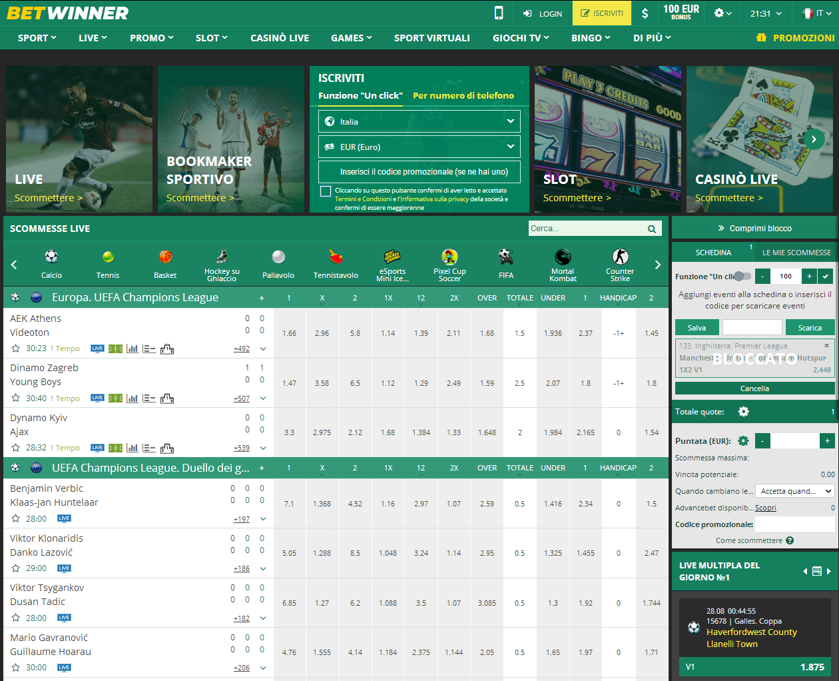
Task: Open standings podium icon for AEK Athens match
Action: click(167, 348)
